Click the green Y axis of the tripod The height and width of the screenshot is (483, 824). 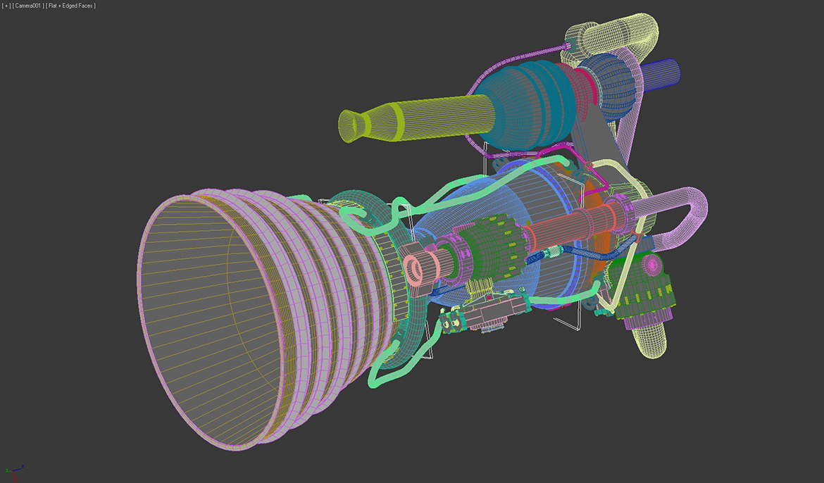[7, 470]
